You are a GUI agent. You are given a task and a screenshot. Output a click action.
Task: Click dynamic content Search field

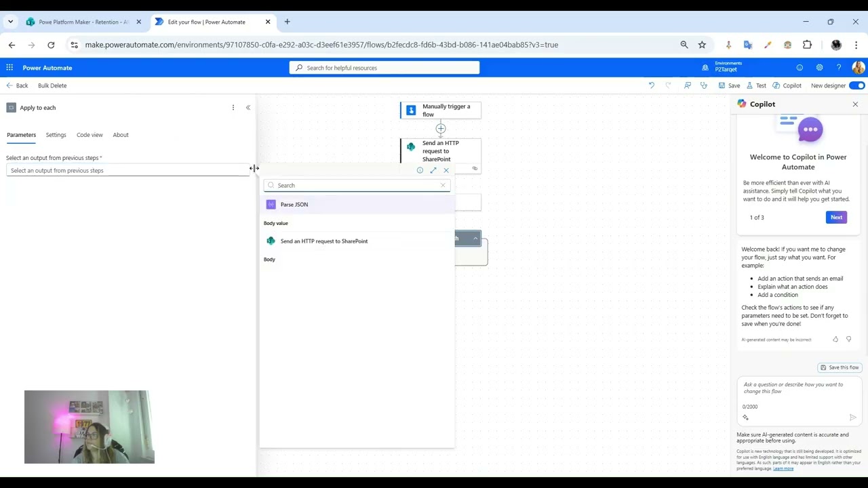click(357, 186)
